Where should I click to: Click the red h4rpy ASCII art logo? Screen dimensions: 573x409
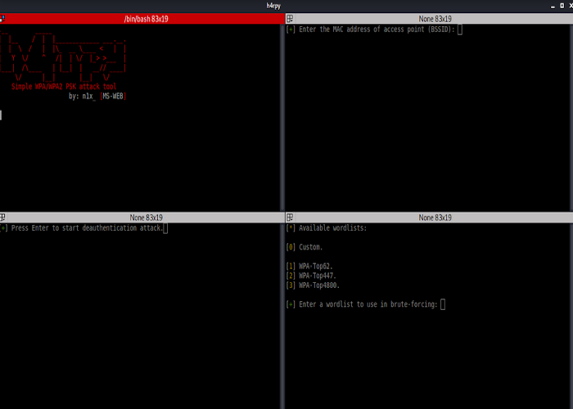click(63, 54)
